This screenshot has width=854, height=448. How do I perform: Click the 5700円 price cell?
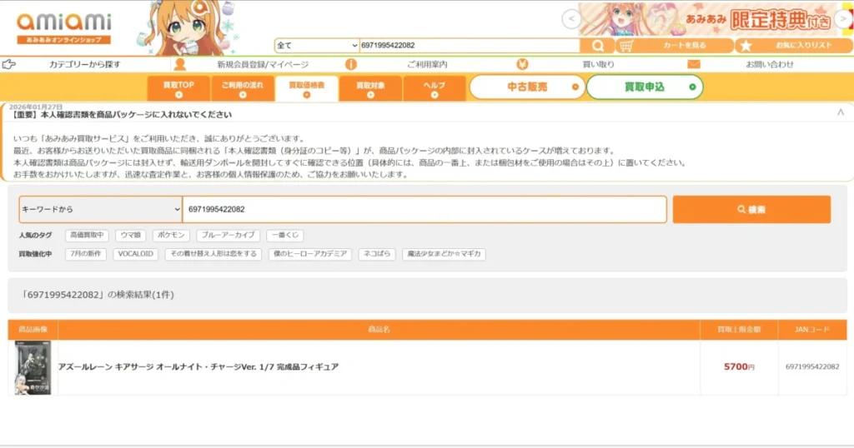(x=739, y=367)
